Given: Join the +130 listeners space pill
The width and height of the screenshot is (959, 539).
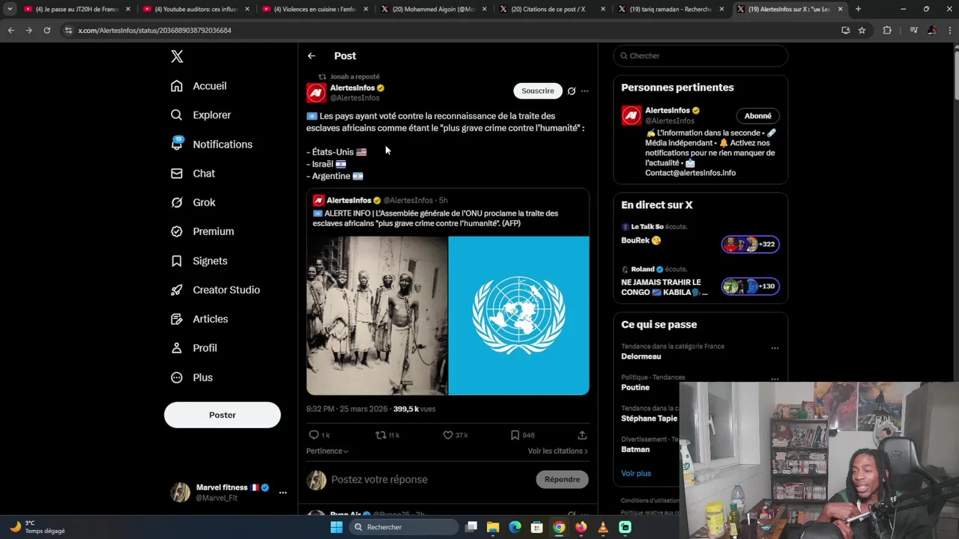Looking at the screenshot, I should [750, 287].
